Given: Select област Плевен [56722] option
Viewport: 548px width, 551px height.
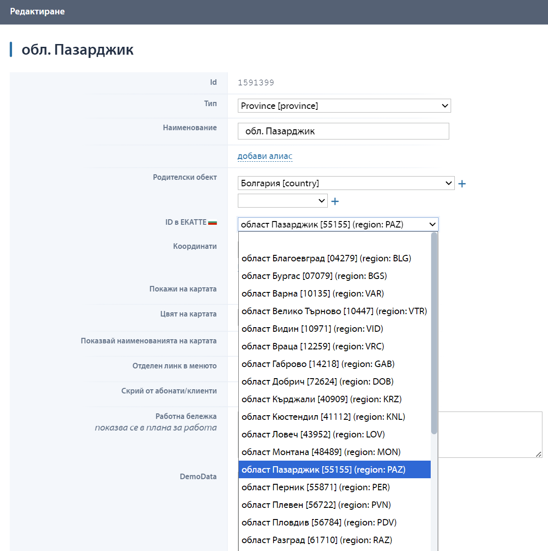Looking at the screenshot, I should pyautogui.click(x=334, y=505).
